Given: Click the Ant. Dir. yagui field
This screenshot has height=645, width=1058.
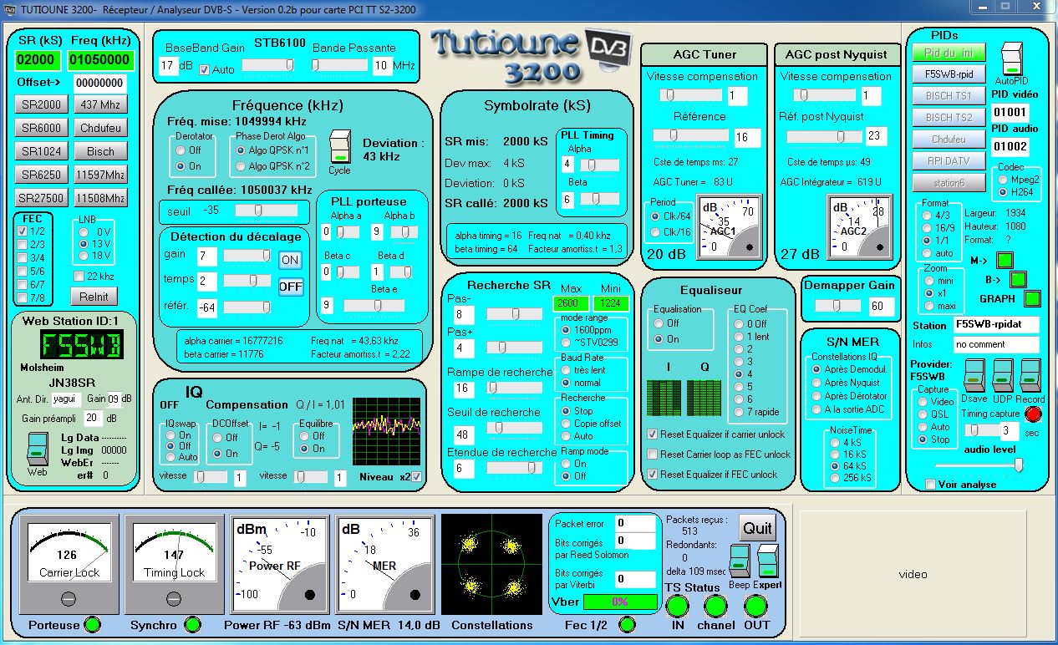Looking at the screenshot, I should click(68, 399).
